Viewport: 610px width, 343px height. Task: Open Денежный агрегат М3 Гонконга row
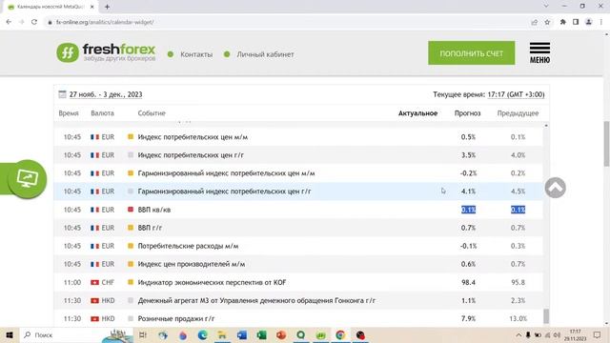coord(298,300)
